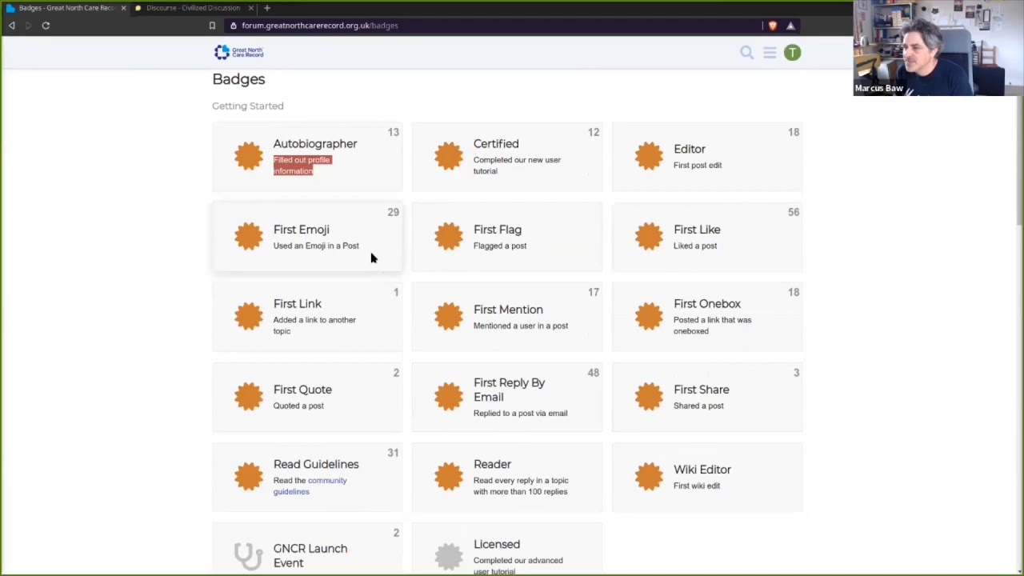Switch to the Discourse Civilized Discussion tab
Viewport: 1024px width, 576px height.
tap(192, 8)
